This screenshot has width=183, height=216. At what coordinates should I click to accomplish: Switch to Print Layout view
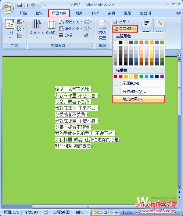[x=95, y=212]
